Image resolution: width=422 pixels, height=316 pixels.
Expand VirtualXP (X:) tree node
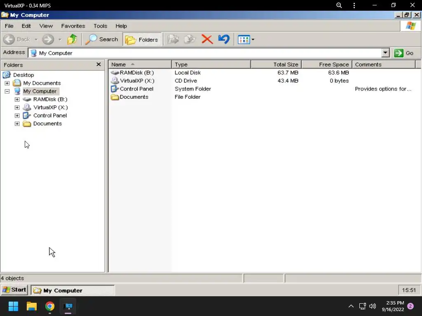17,107
